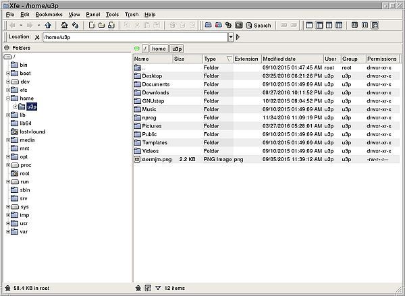Viewport: 405px width, 296px height.
Task: Enable full file list details view
Action: click(x=375, y=26)
